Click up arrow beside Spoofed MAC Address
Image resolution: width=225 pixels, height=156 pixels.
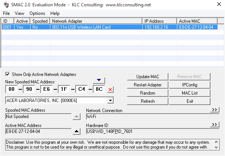(x=76, y=117)
